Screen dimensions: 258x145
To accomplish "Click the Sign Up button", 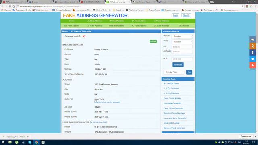I will (186, 15).
